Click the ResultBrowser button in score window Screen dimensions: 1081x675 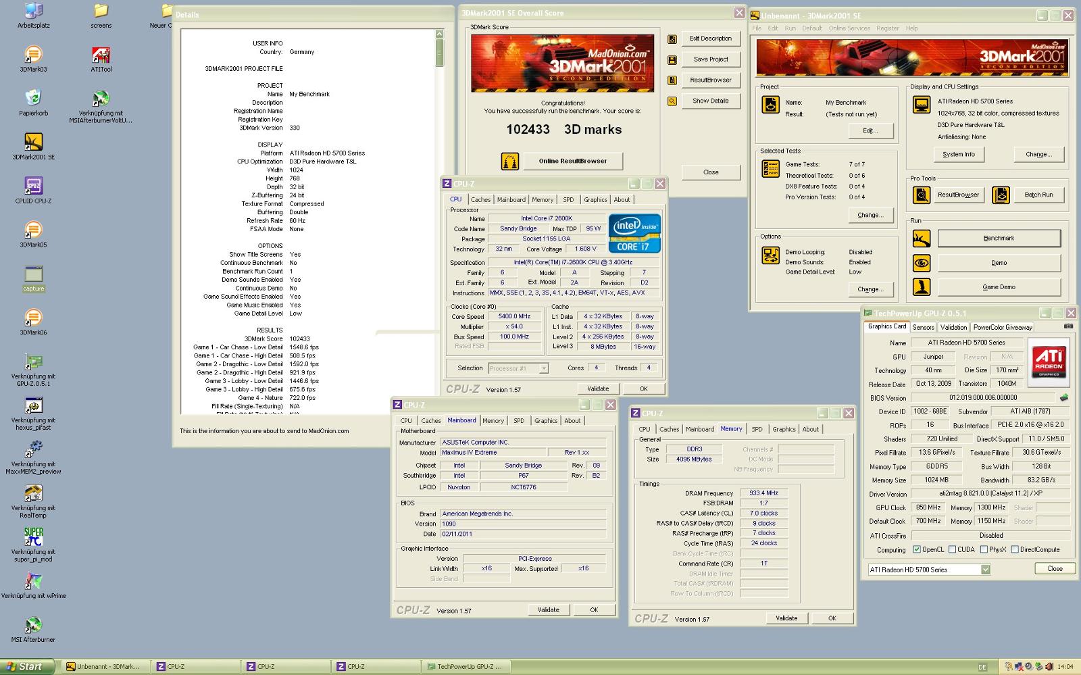click(710, 80)
